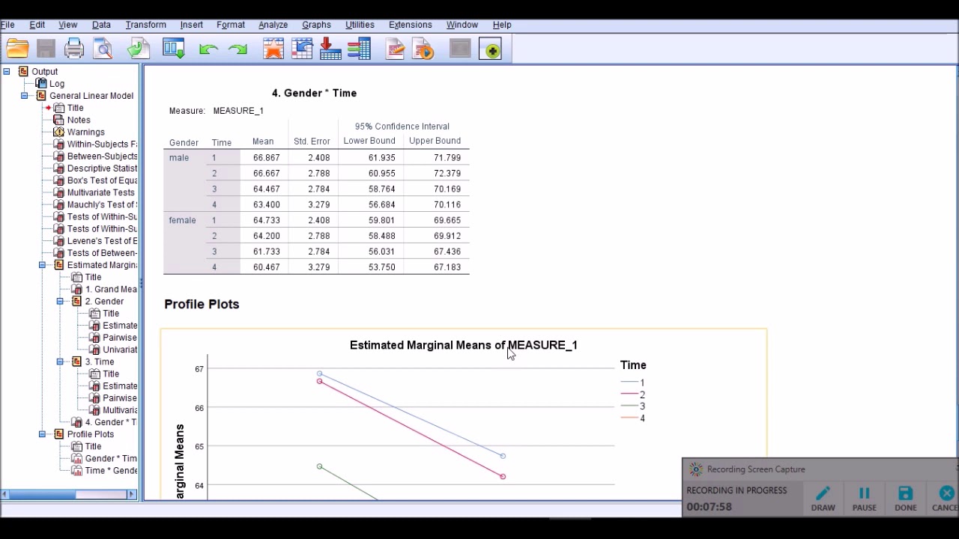Click the green plus toolbar icon
The width and height of the screenshot is (959, 539).
click(491, 49)
